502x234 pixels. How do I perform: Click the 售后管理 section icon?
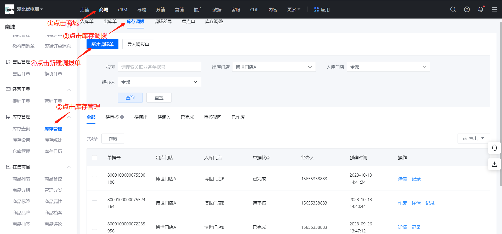pyautogui.click(x=8, y=62)
